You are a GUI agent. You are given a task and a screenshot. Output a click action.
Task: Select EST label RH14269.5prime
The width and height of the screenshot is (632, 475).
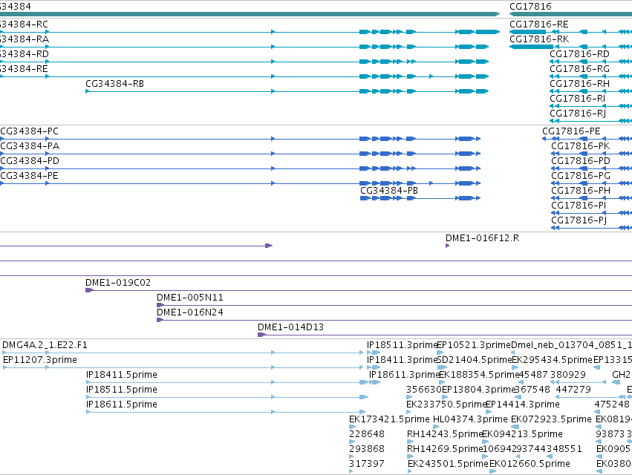(x=445, y=449)
